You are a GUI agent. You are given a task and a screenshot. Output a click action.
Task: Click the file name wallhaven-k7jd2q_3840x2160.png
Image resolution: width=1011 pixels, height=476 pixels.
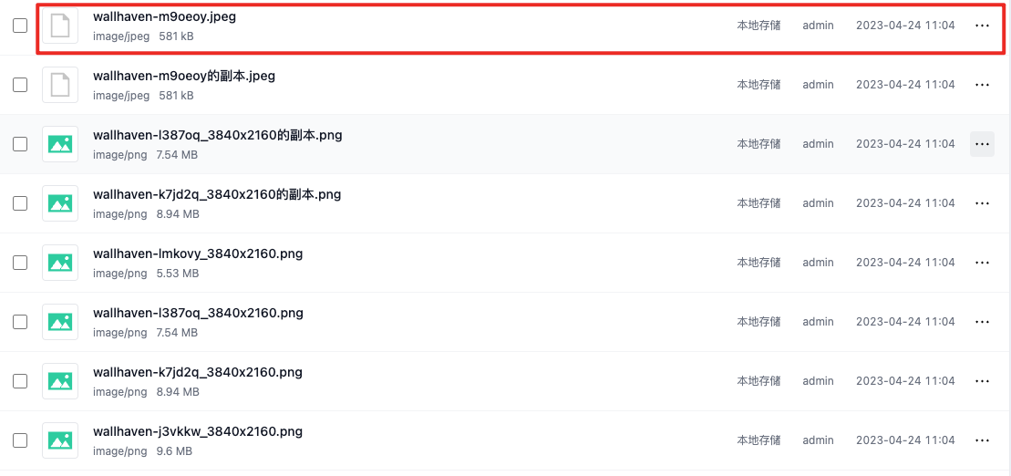point(197,373)
